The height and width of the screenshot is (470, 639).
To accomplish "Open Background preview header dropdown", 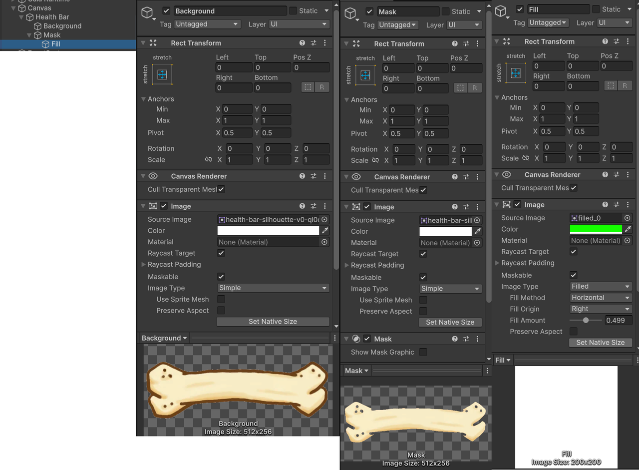I will coord(164,338).
